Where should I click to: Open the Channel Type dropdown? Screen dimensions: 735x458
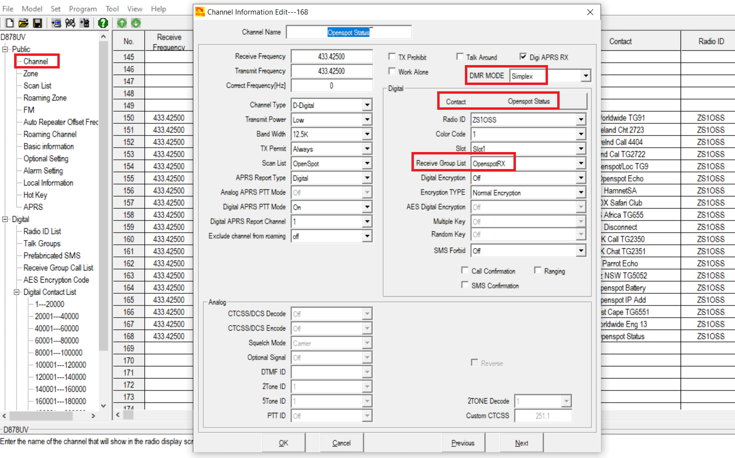coord(367,105)
